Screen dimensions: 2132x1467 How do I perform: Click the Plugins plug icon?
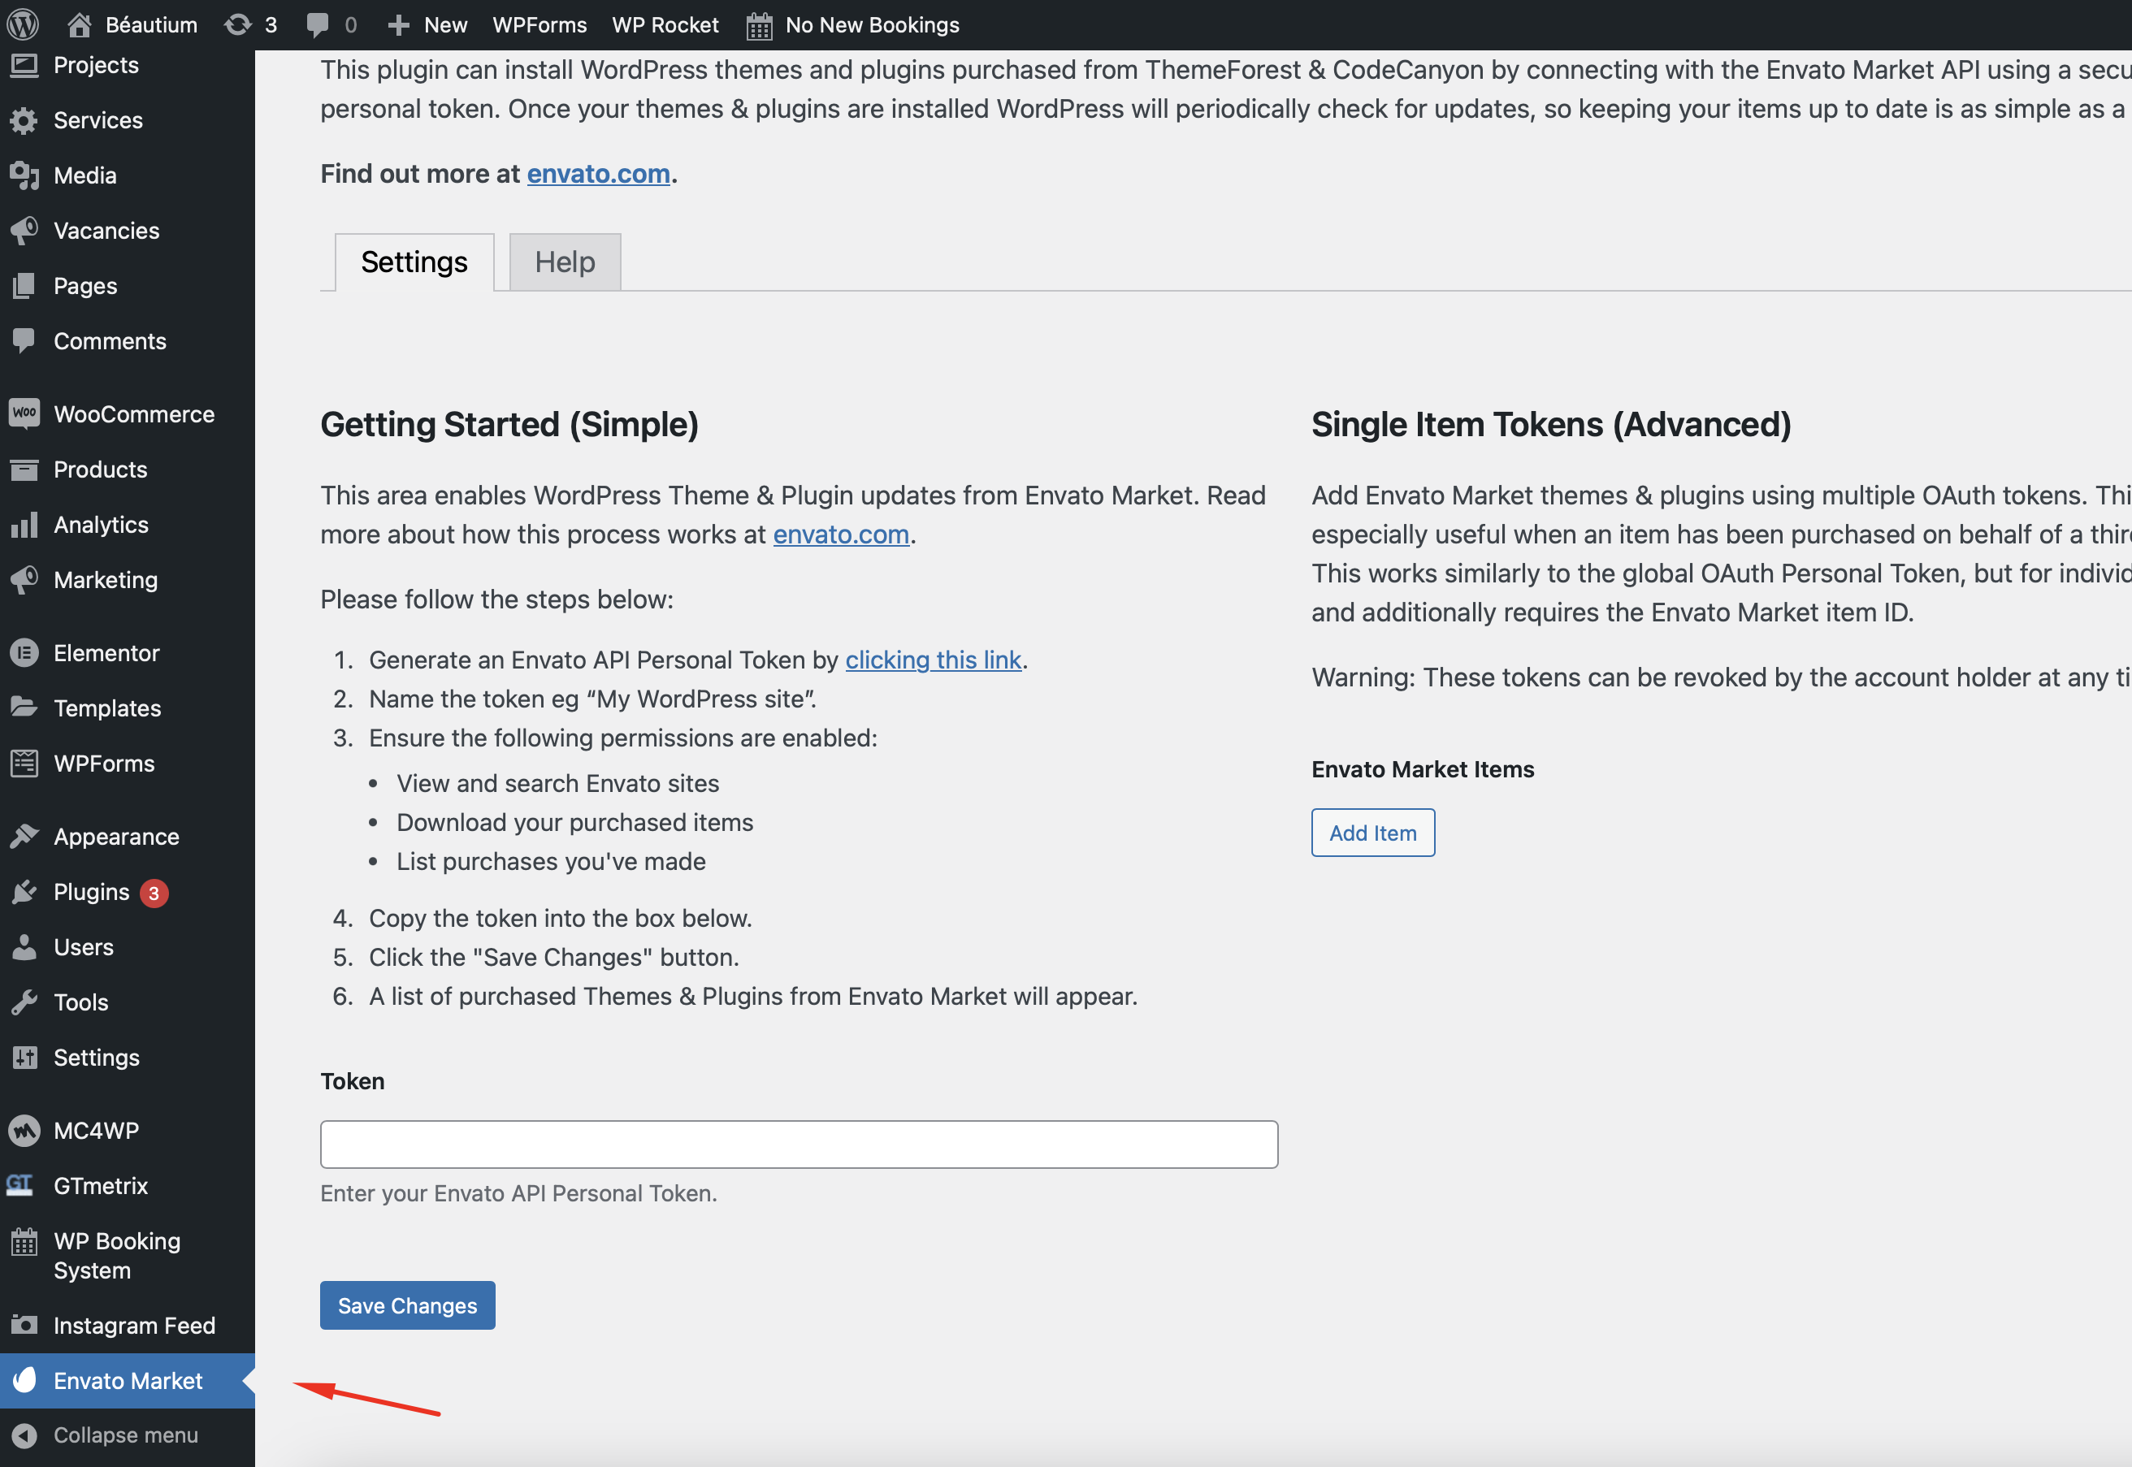point(24,892)
